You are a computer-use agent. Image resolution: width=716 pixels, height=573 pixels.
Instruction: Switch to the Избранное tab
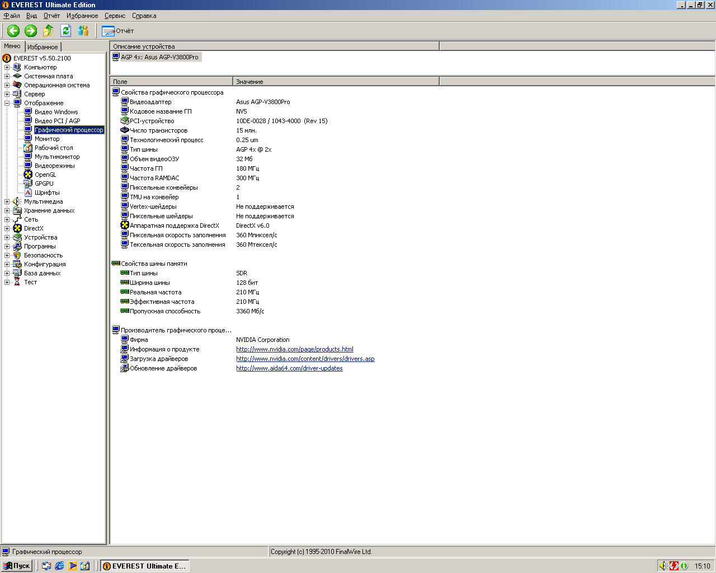(x=43, y=47)
